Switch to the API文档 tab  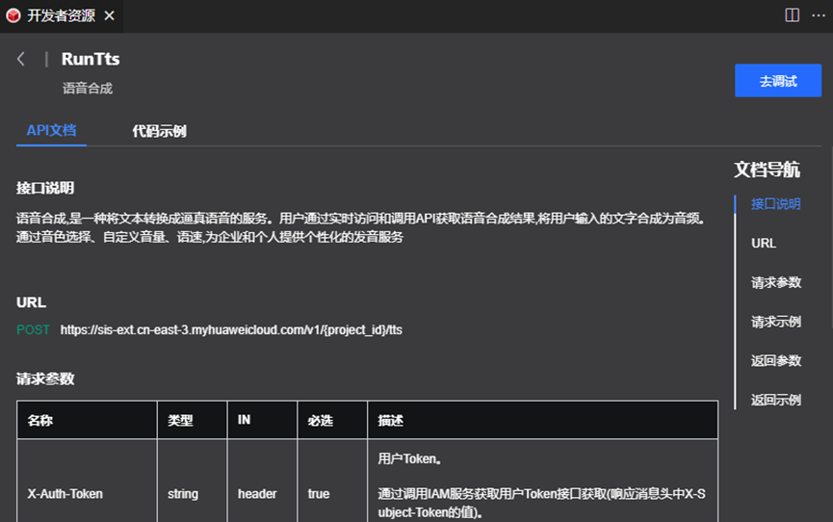click(x=51, y=130)
